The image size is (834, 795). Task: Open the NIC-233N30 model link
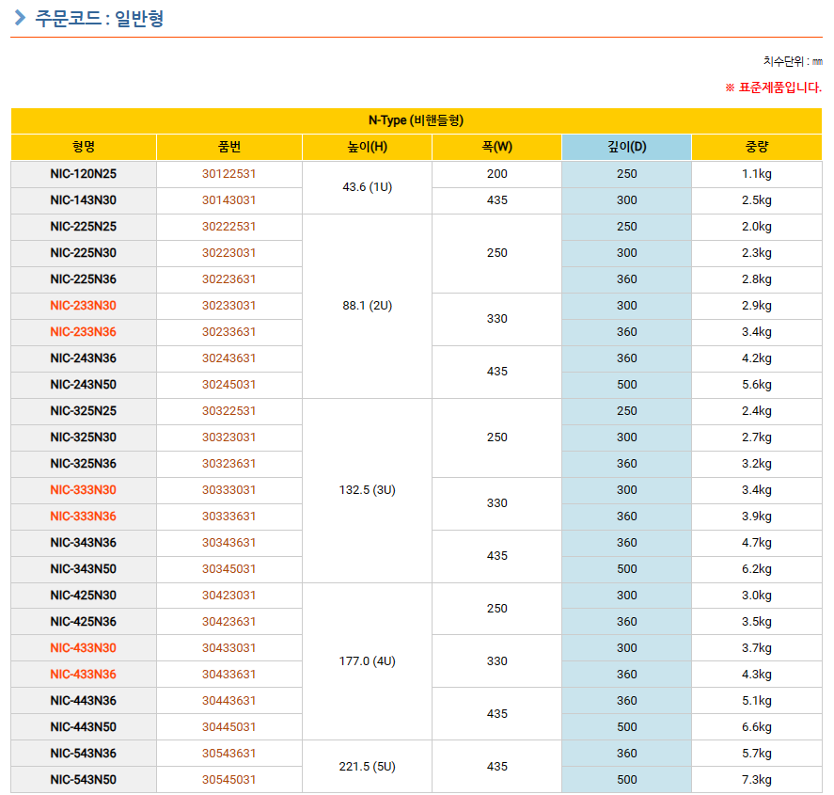point(84,306)
